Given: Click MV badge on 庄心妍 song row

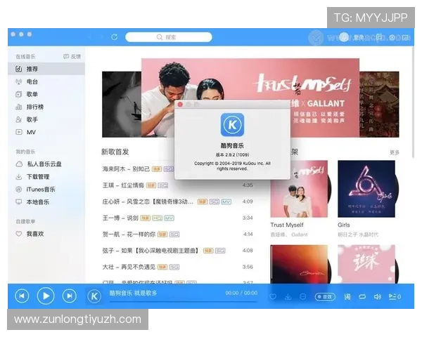Looking at the screenshot, I should click(x=226, y=201).
